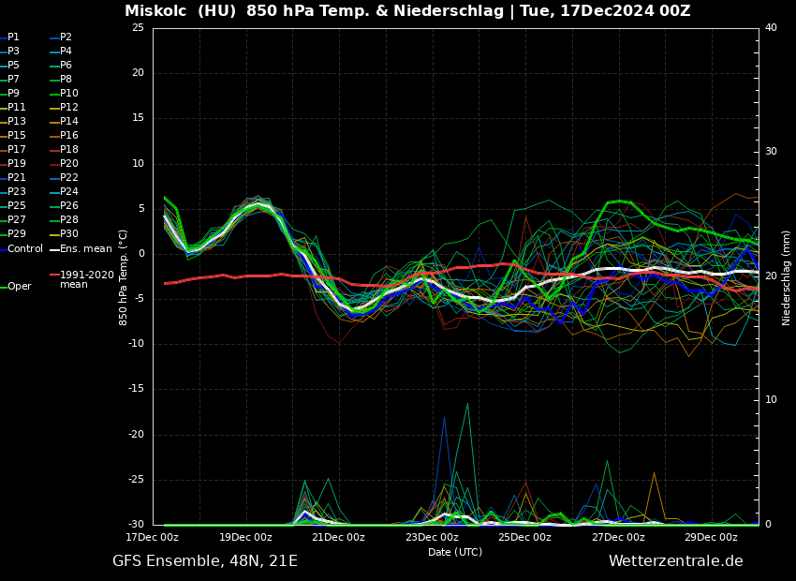Click the P19 legend label
The width and height of the screenshot is (796, 581).
pos(17,164)
